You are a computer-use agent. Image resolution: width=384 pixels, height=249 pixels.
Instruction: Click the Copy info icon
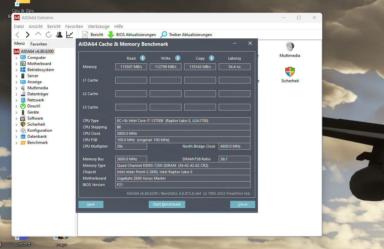pyautogui.click(x=212, y=58)
